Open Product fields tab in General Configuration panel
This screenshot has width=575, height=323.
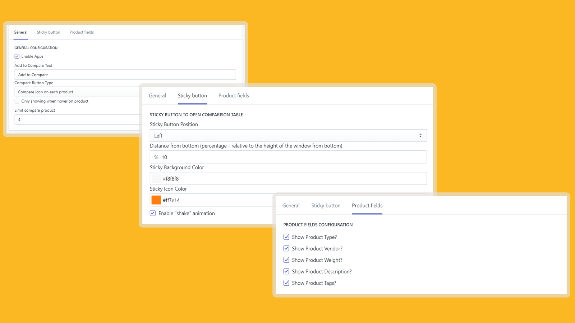(82, 32)
